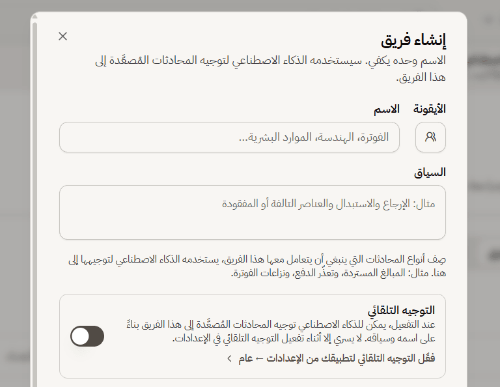Click the الاسم field label
The width and height of the screenshot is (500, 387).
[387, 109]
